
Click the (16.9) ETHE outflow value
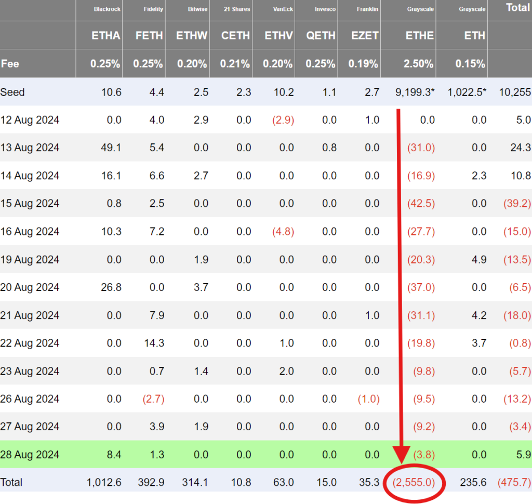click(421, 176)
